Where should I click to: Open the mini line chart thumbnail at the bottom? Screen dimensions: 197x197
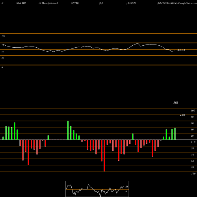click(x=97, y=189)
